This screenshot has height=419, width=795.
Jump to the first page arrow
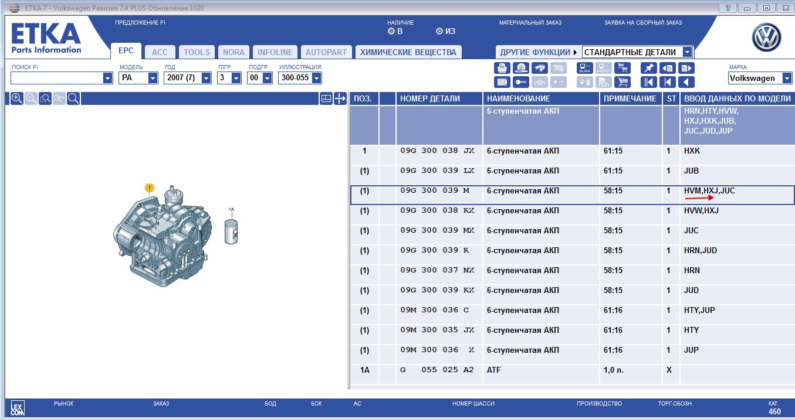648,82
